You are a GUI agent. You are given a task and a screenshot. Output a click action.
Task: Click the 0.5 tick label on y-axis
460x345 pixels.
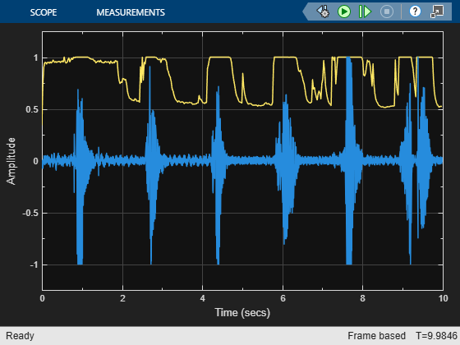pyautogui.click(x=32, y=109)
